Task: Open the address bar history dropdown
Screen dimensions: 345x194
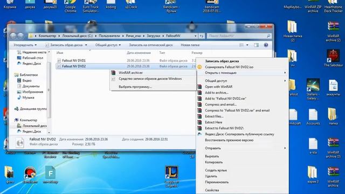Action: pos(195,36)
